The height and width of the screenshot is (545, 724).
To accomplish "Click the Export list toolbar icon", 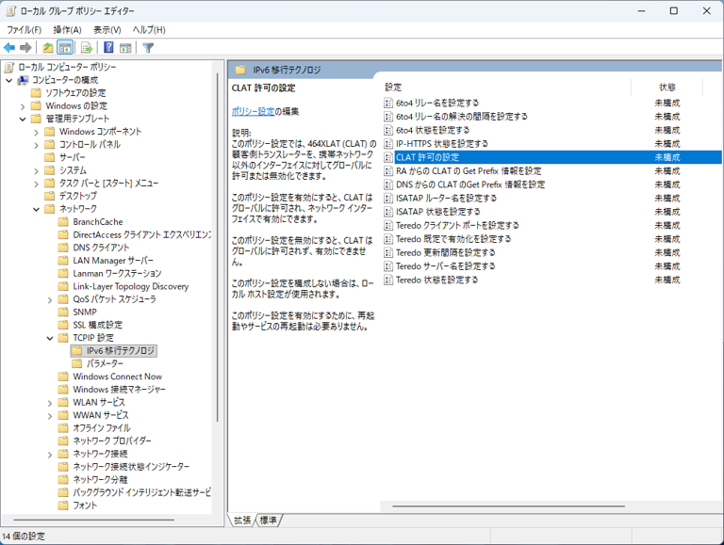I will click(x=87, y=47).
